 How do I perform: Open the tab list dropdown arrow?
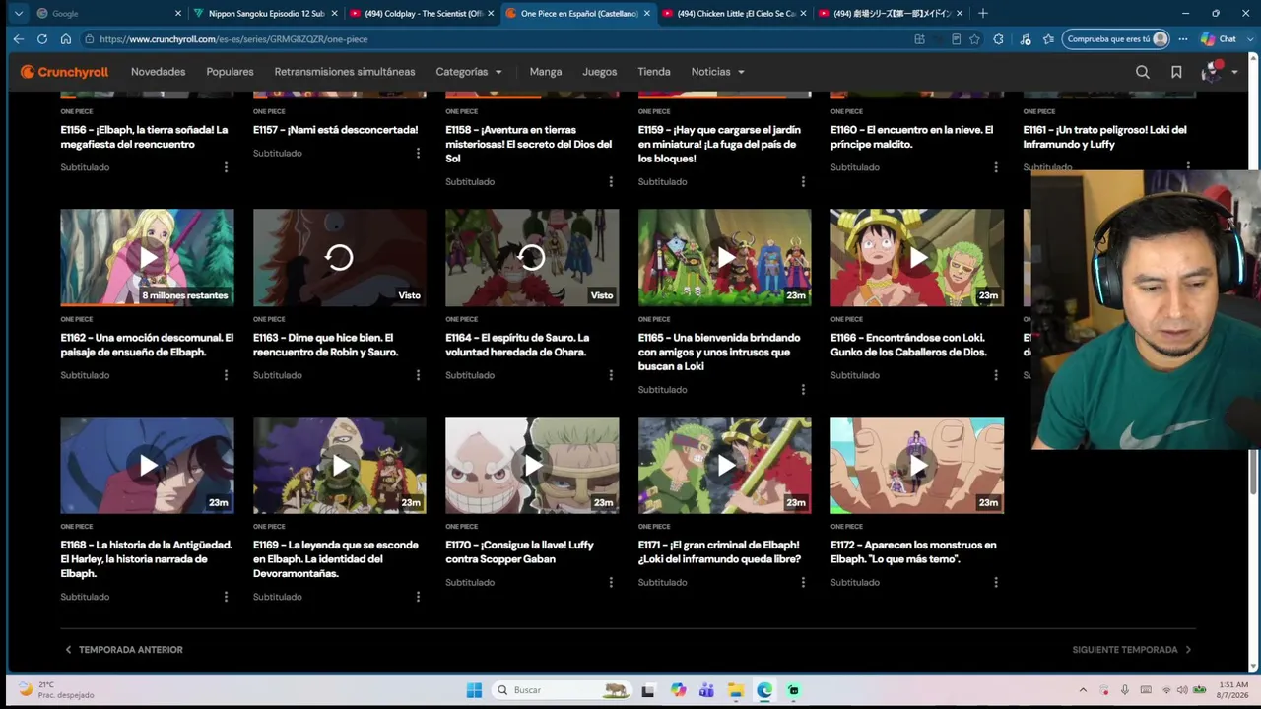(18, 14)
